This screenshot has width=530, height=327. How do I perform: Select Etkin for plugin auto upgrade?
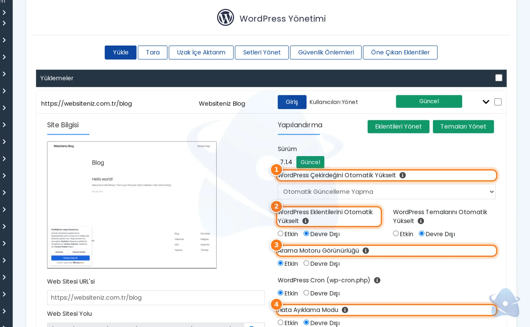281,233
